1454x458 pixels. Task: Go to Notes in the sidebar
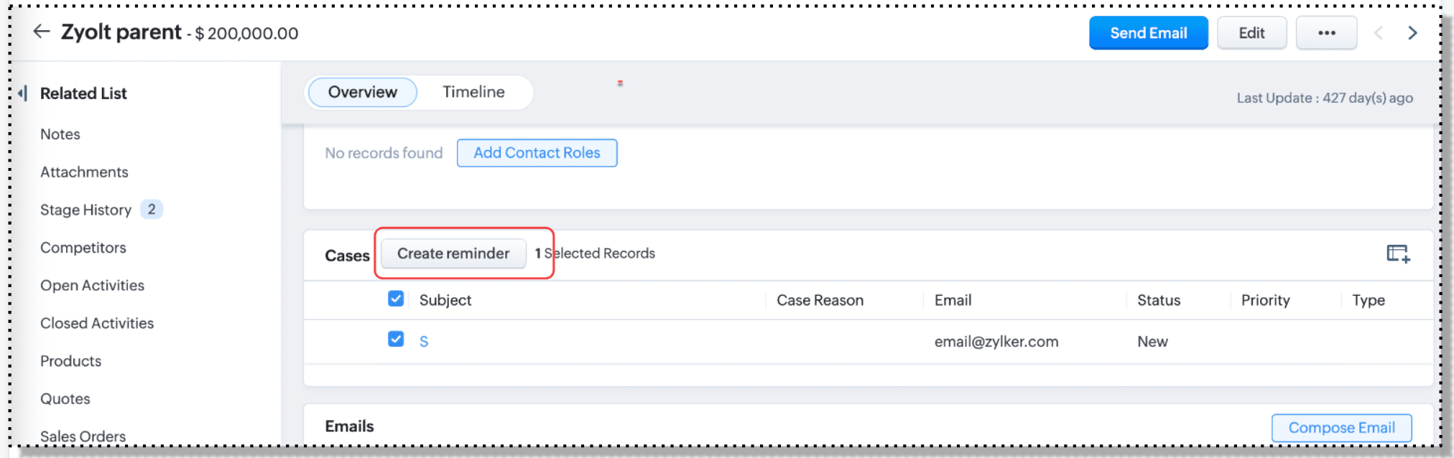click(x=60, y=134)
